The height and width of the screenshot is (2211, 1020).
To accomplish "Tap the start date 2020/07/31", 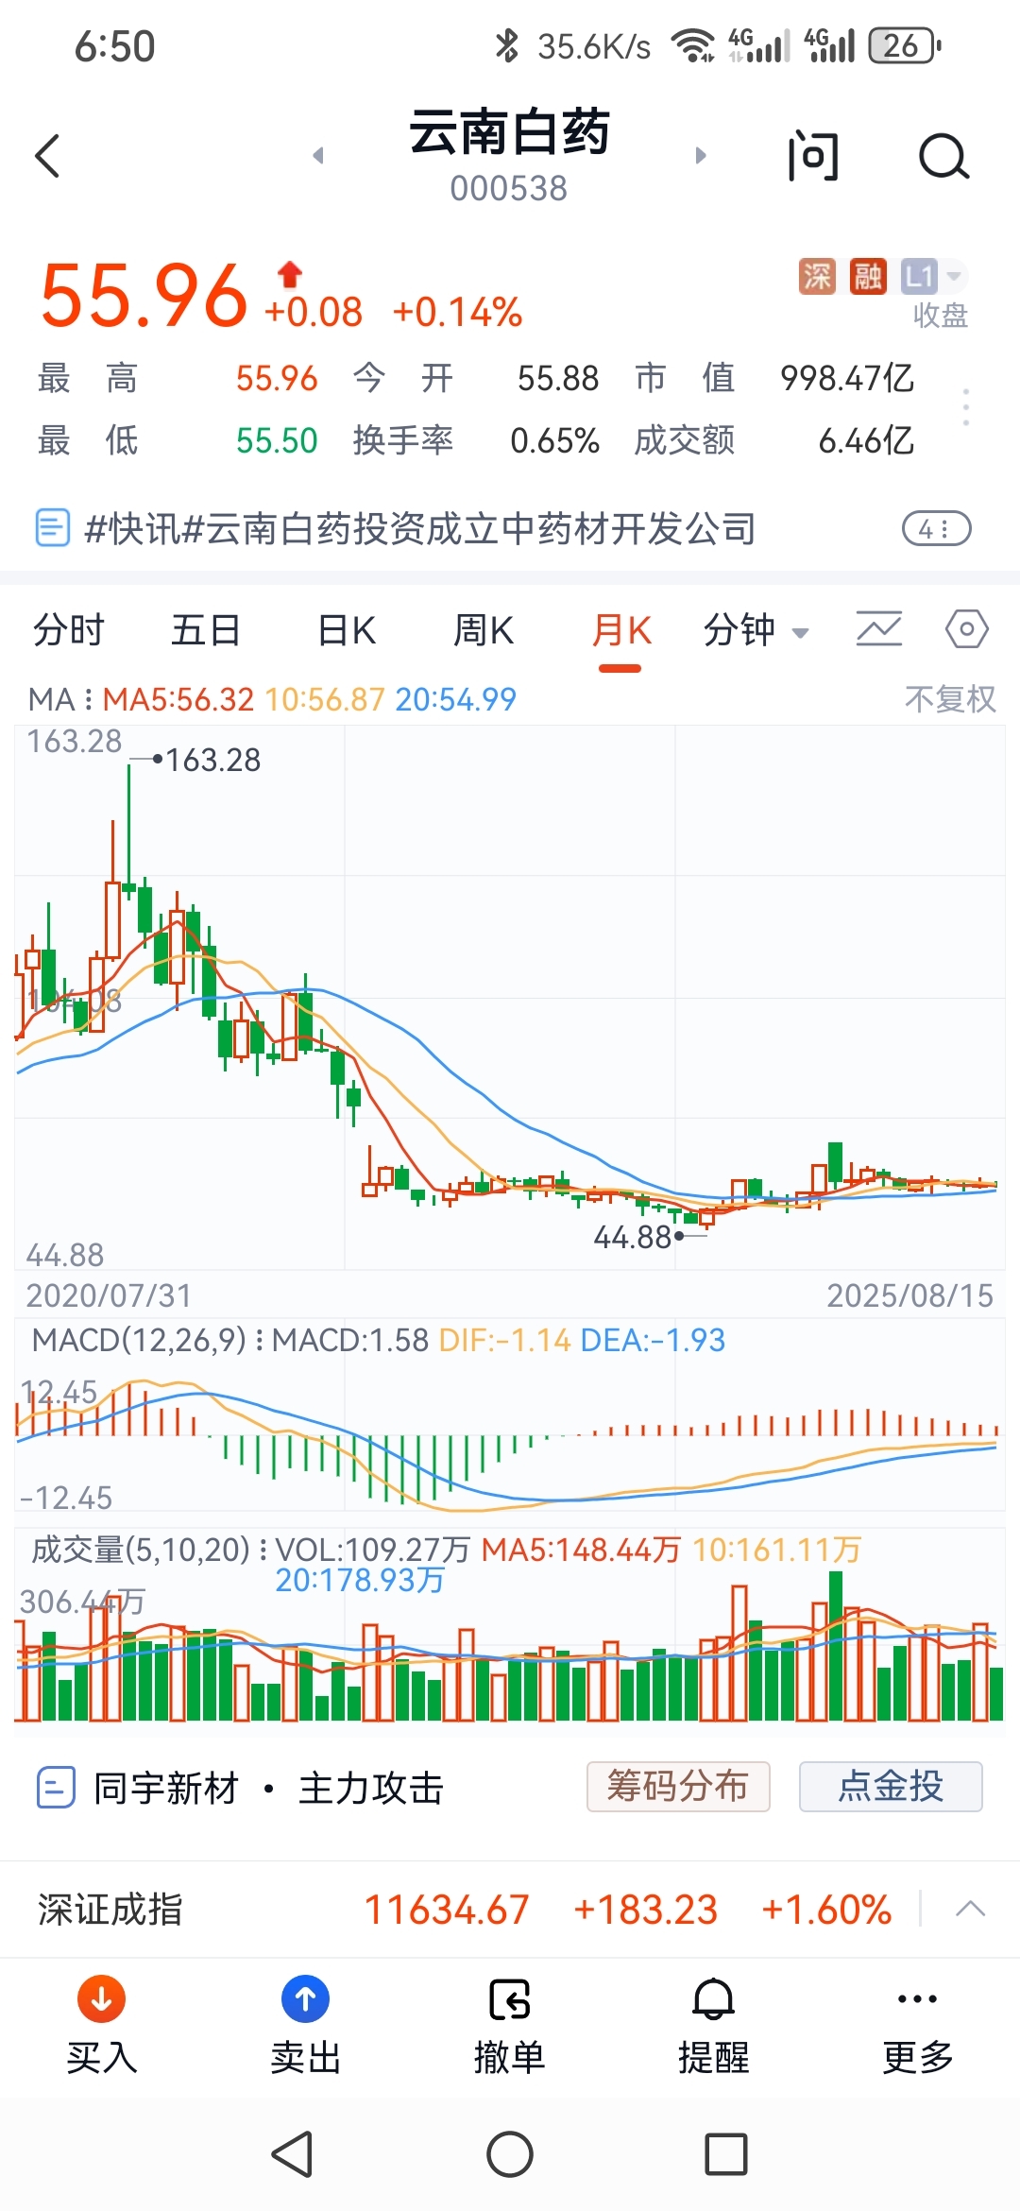I will (x=109, y=1295).
